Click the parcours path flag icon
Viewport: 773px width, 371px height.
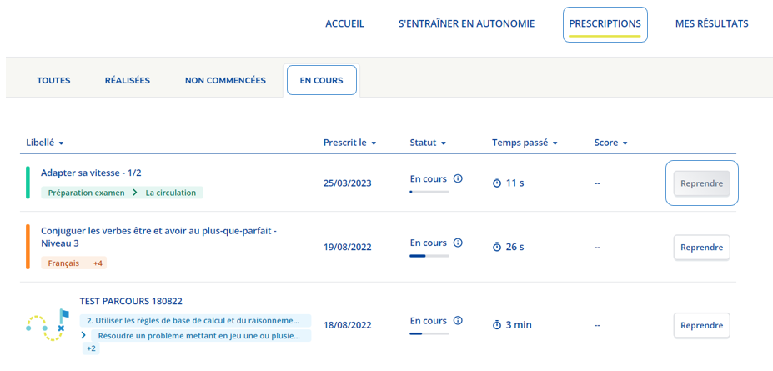48,324
